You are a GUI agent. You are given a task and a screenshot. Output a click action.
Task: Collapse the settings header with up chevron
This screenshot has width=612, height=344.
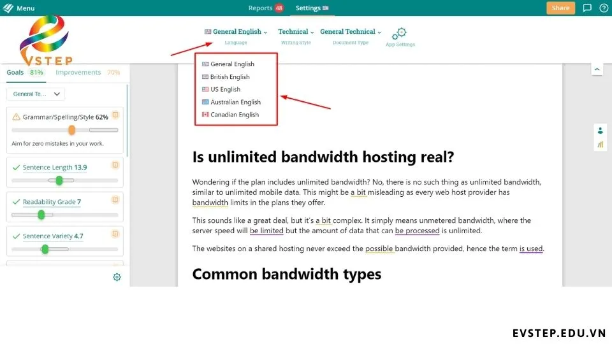pyautogui.click(x=597, y=69)
